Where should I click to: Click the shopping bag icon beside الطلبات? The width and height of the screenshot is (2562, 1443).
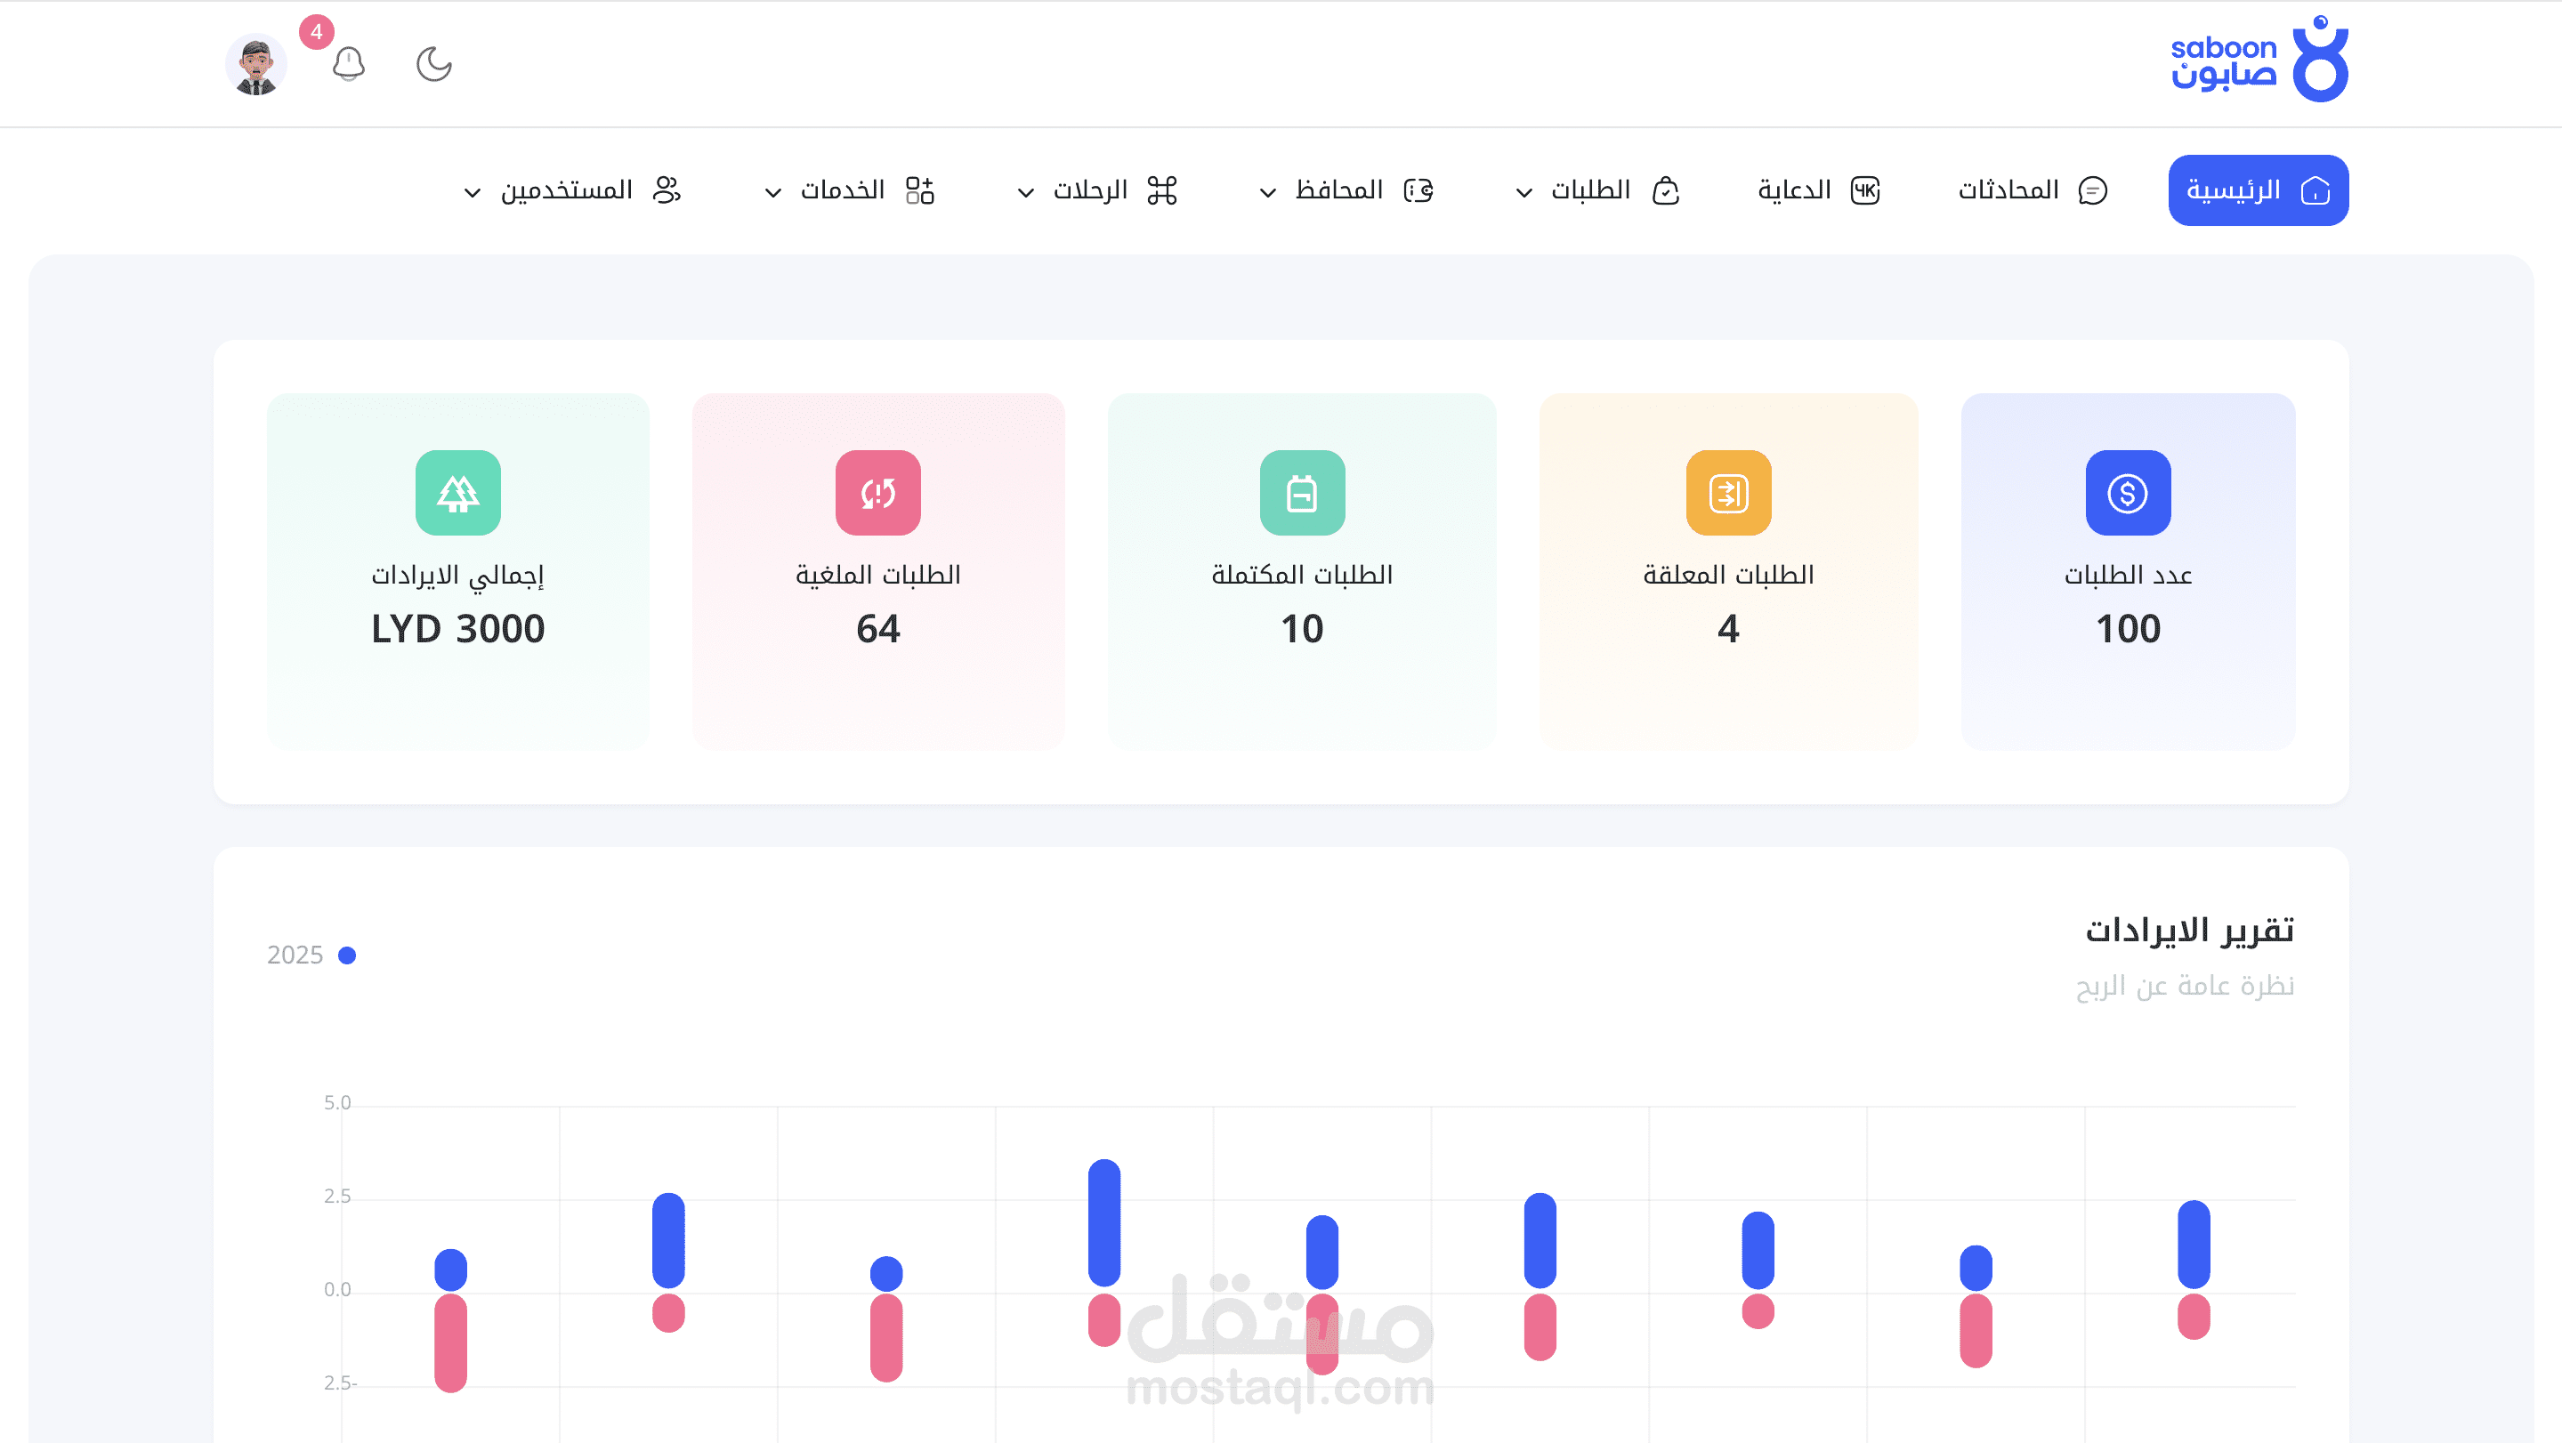[1666, 190]
